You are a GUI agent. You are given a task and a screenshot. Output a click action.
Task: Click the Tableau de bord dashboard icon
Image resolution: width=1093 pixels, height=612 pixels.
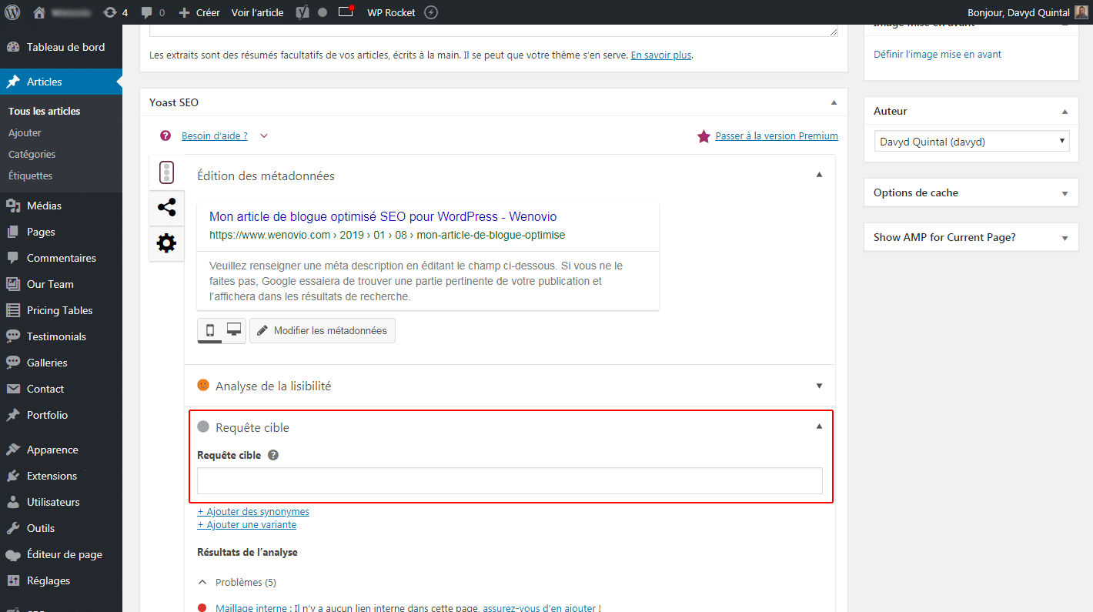13,47
